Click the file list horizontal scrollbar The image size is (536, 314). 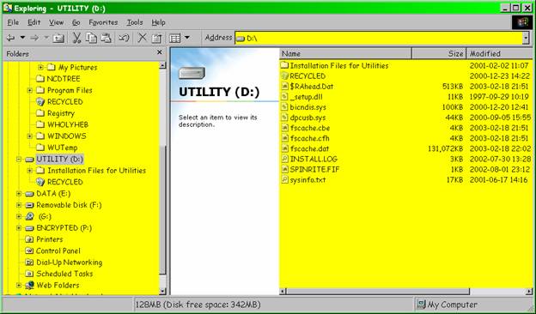tap(378, 292)
